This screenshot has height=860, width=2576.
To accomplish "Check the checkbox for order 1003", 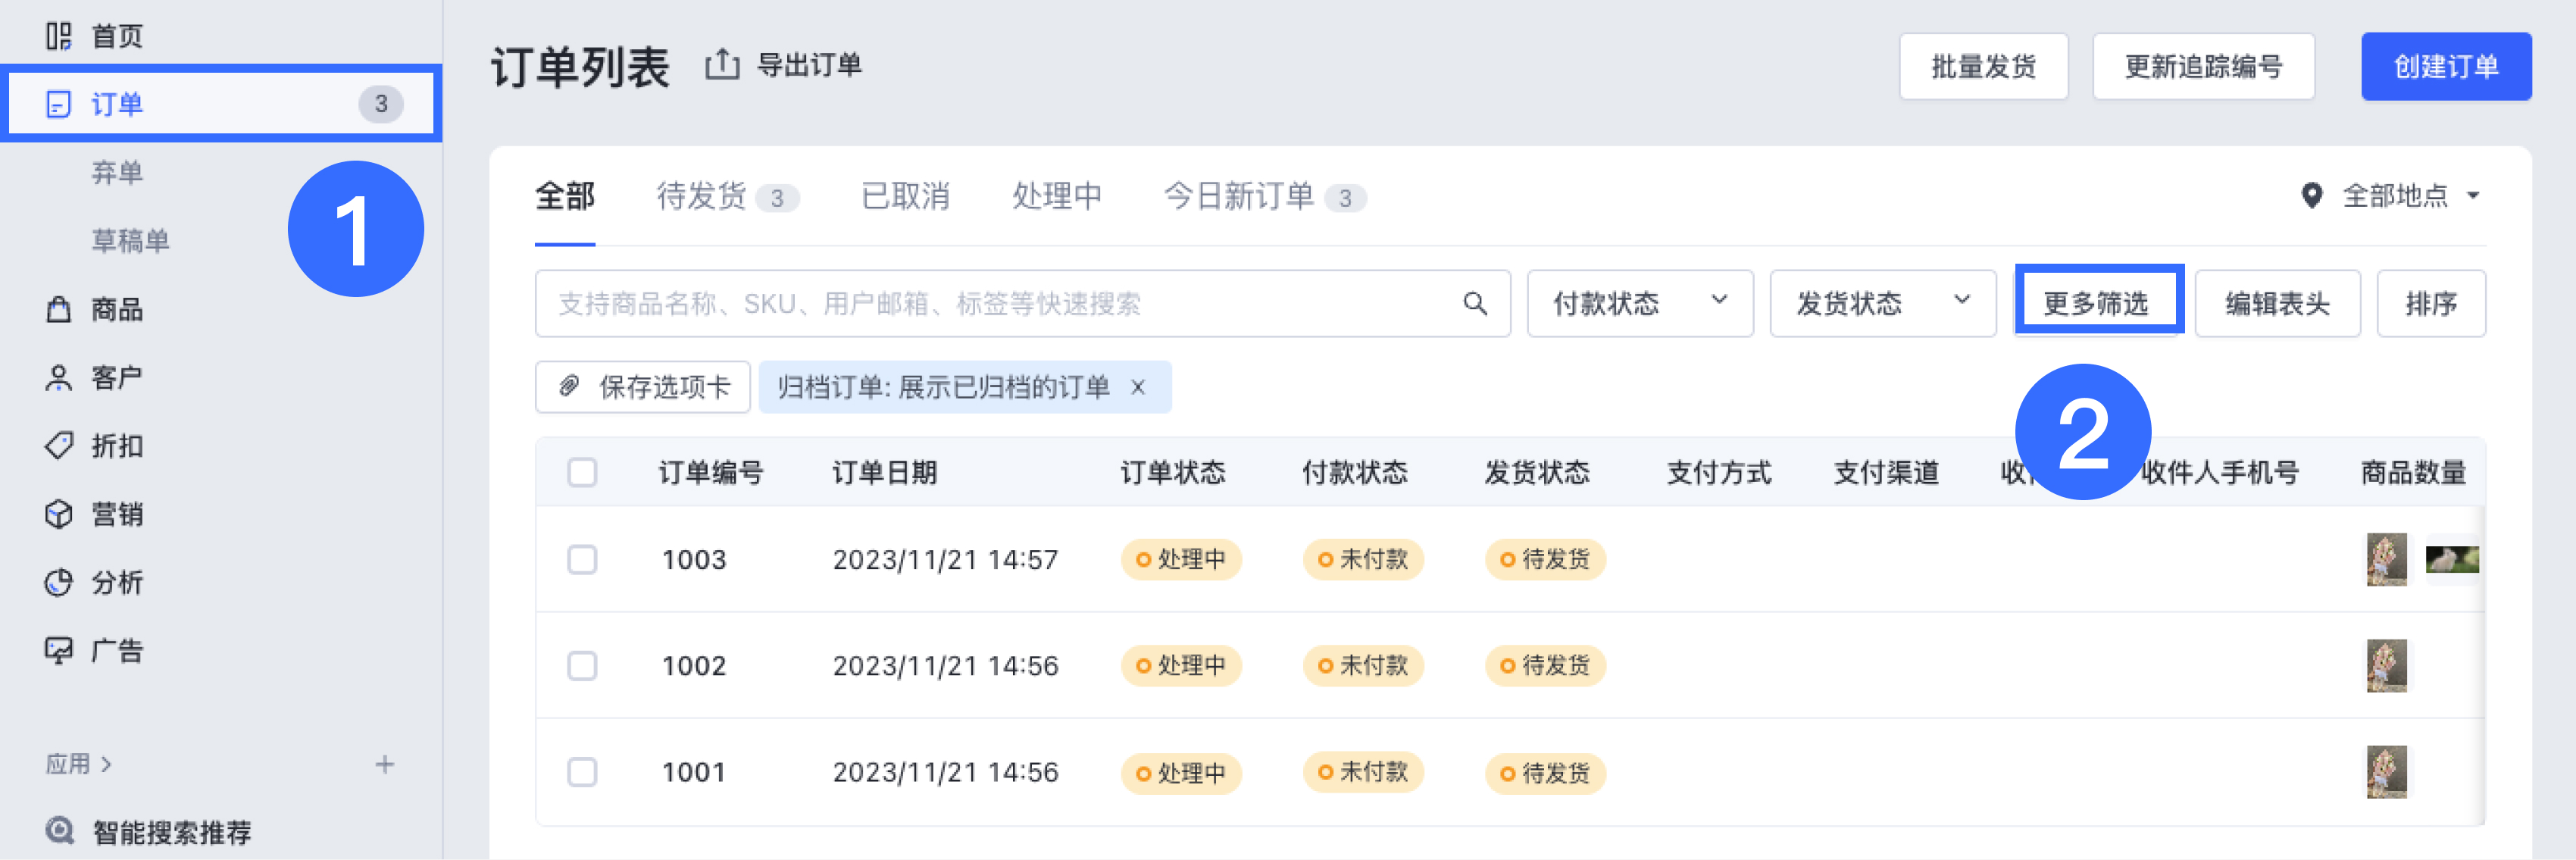I will click(x=582, y=559).
